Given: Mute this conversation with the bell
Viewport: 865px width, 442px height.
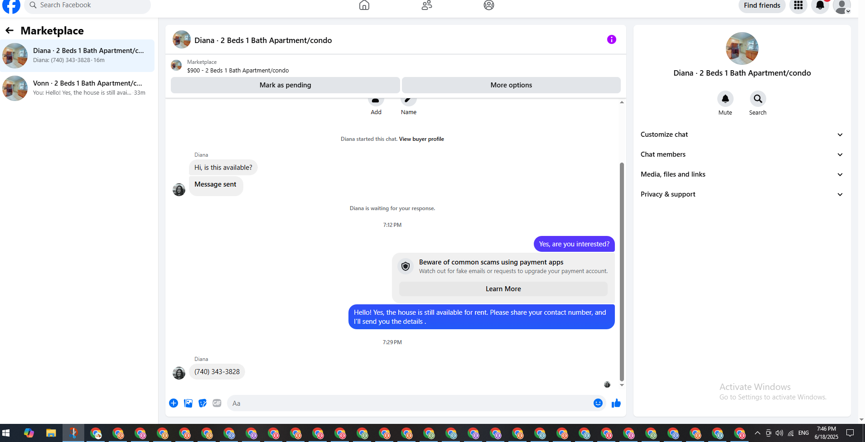Looking at the screenshot, I should [725, 99].
